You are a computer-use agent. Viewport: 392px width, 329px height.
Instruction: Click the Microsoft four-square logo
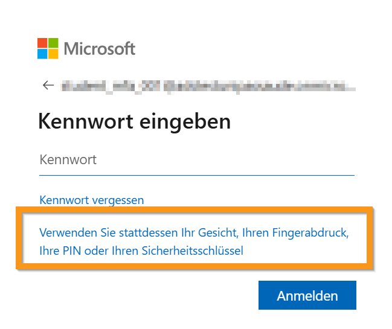pos(48,48)
